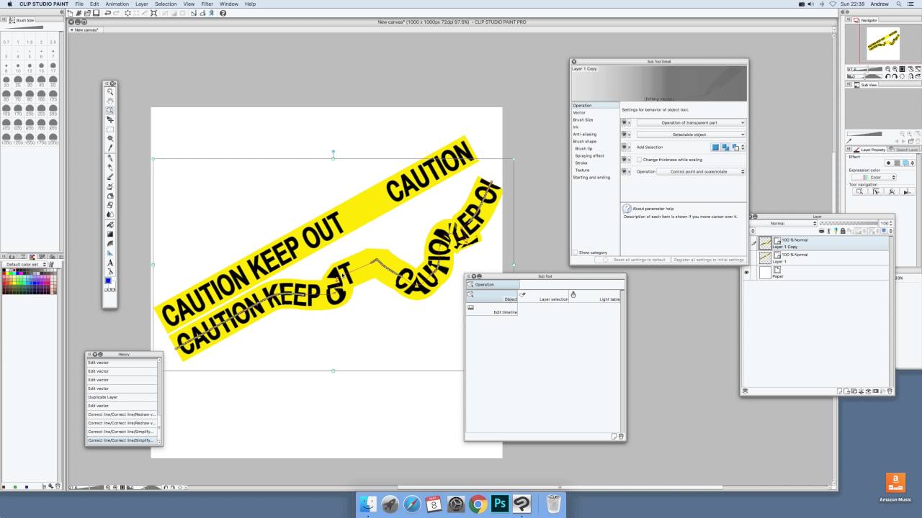The image size is (922, 518).
Task: Open the Filter menu in the menu bar
Action: (x=207, y=4)
